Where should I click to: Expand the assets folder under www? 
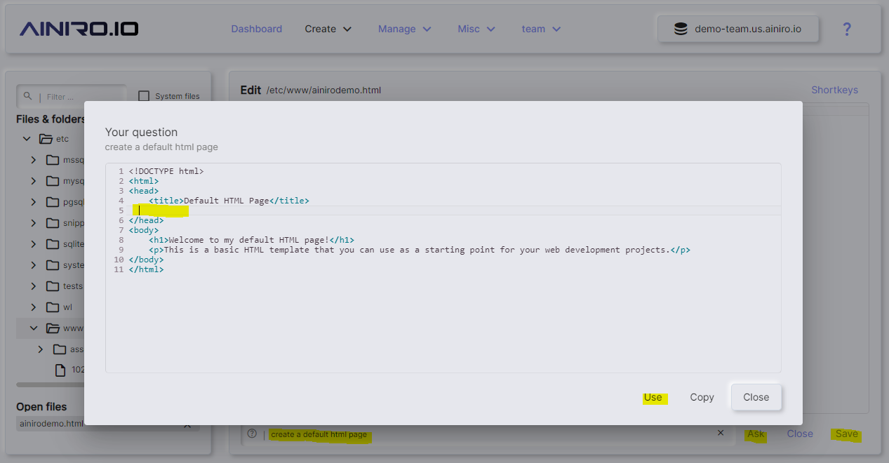coord(40,349)
